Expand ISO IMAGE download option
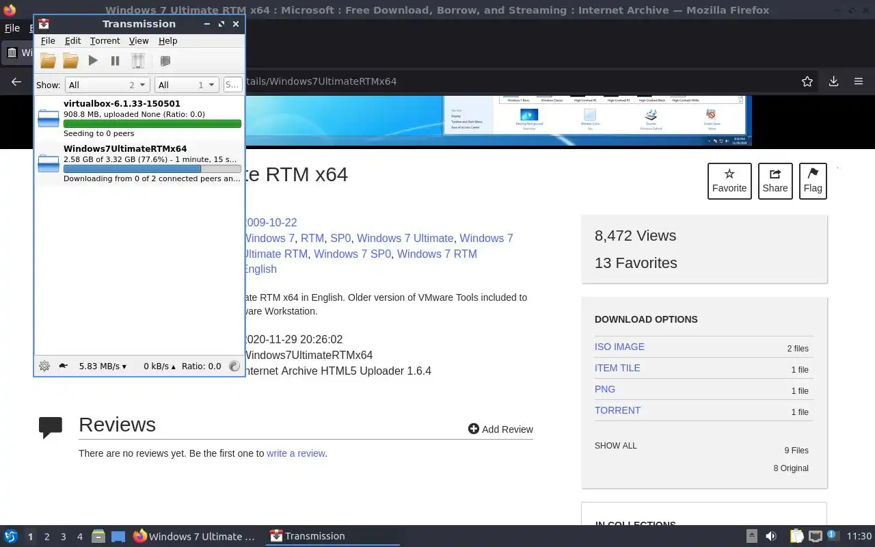 click(x=619, y=347)
